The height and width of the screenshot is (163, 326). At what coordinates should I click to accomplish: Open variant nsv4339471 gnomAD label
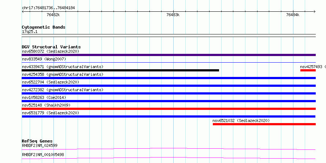tap(63, 67)
